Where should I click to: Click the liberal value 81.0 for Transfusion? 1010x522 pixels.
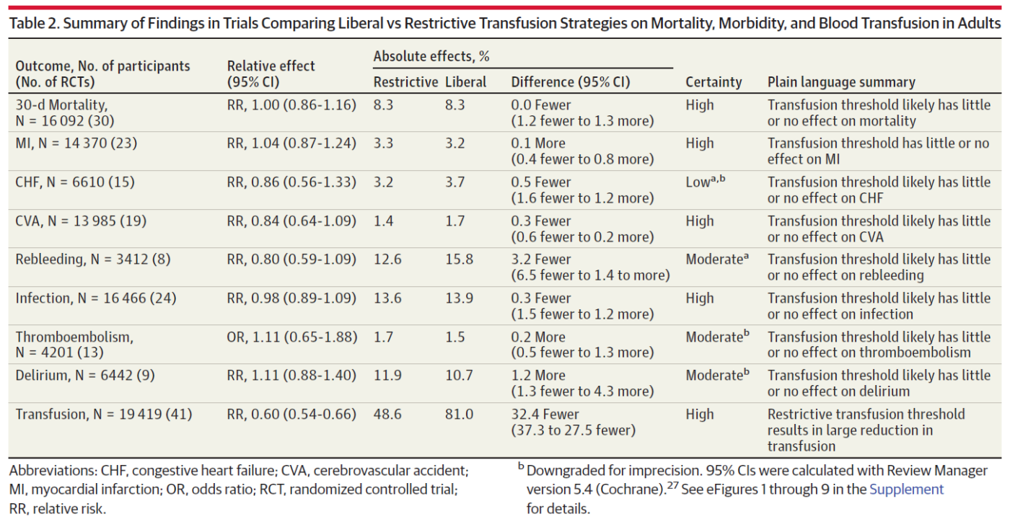point(460,415)
